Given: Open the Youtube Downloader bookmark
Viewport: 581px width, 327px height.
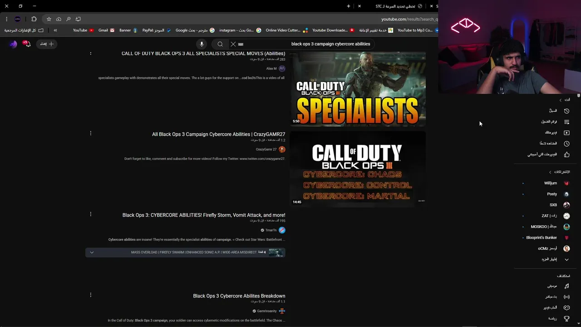Looking at the screenshot, I should tap(333, 30).
